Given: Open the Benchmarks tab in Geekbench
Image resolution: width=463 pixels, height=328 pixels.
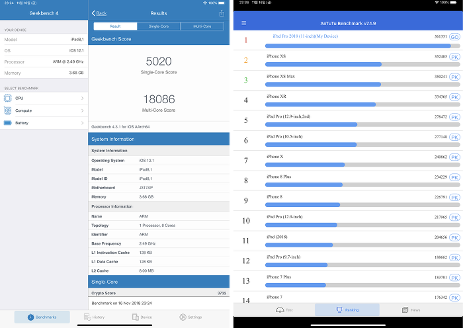Looking at the screenshot, I should [x=42, y=317].
